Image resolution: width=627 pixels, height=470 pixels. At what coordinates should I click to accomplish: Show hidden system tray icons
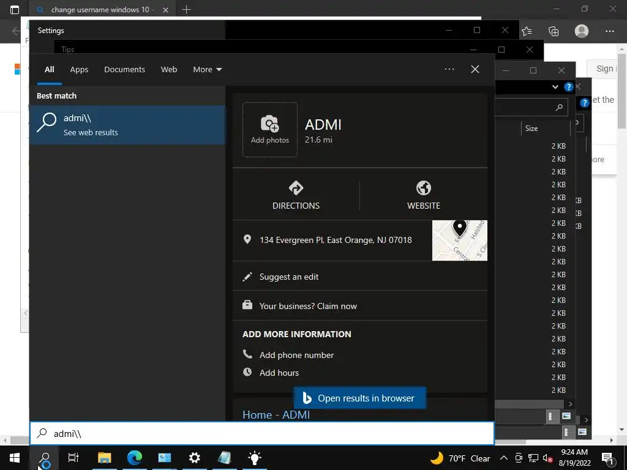pos(504,458)
